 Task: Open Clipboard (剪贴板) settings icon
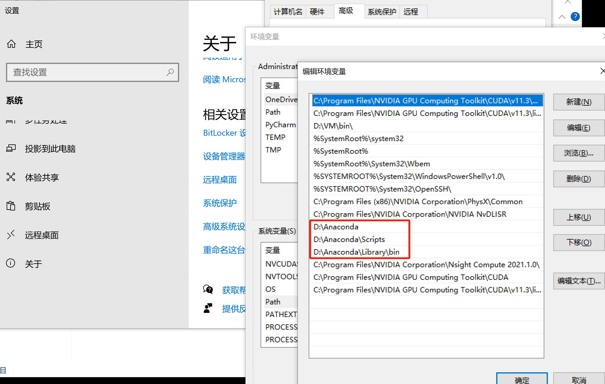[x=11, y=206]
